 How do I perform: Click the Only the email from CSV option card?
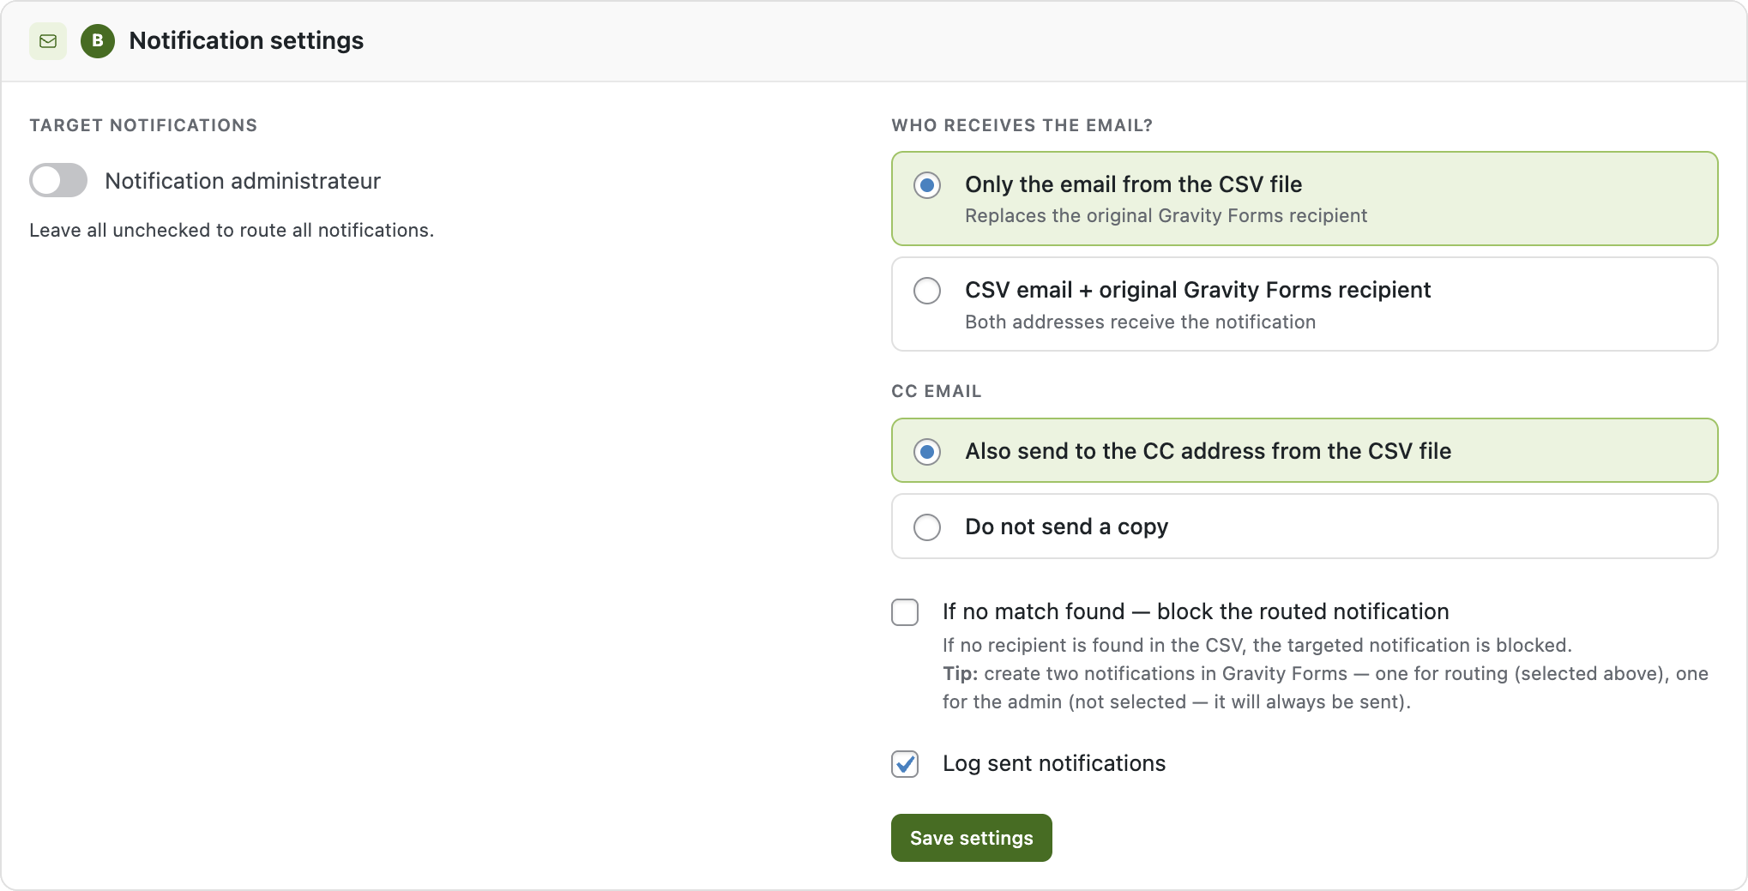1305,199
